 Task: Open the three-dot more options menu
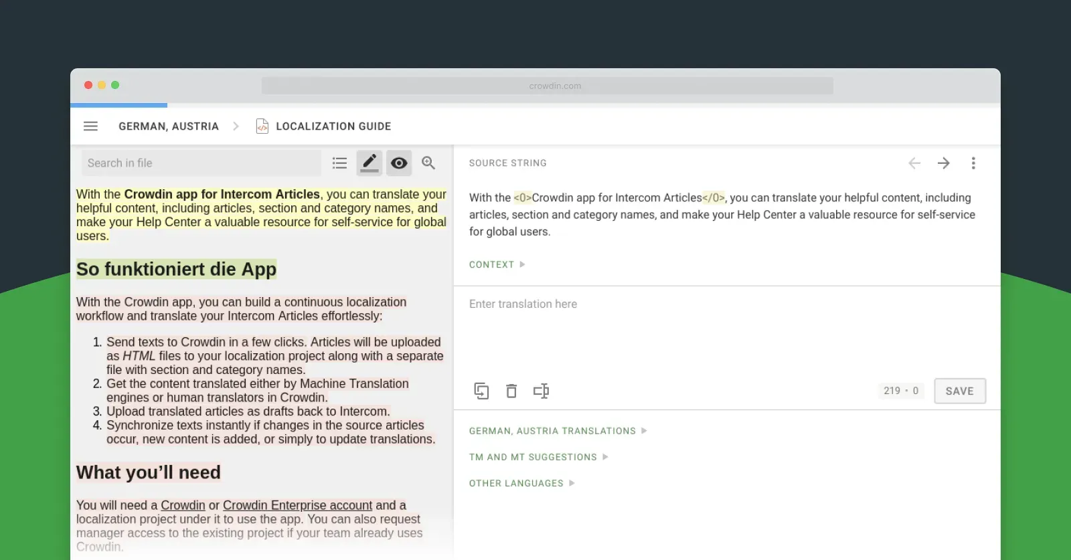click(973, 163)
